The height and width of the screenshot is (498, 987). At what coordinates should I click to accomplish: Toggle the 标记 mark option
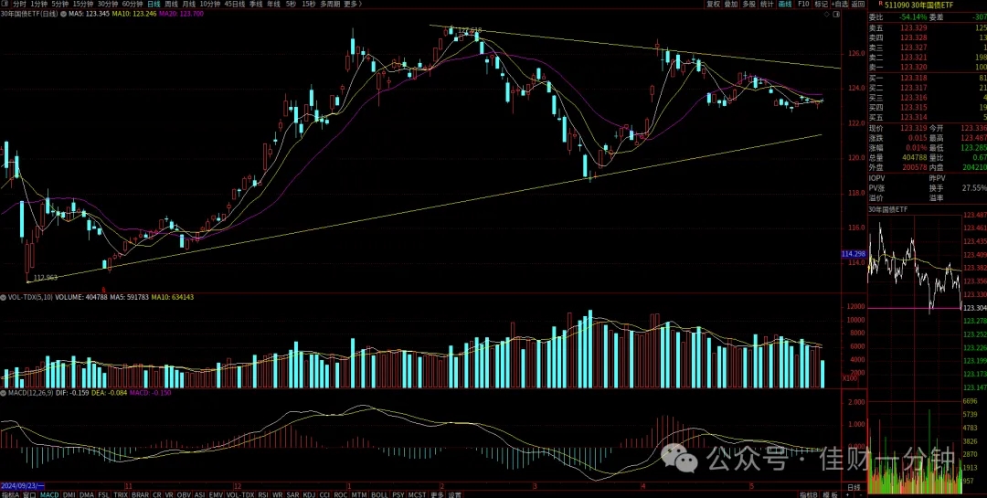point(822,4)
